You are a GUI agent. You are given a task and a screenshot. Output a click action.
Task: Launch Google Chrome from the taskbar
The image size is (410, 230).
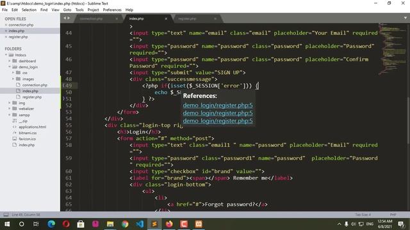tap(125, 224)
